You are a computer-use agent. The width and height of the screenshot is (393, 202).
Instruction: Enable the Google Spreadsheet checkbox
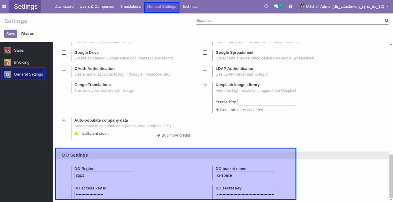click(x=205, y=53)
